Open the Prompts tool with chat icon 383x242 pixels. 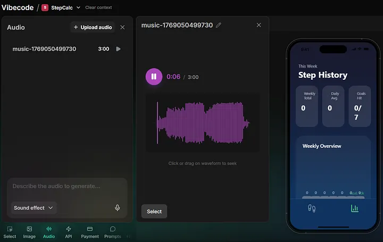pos(113,232)
